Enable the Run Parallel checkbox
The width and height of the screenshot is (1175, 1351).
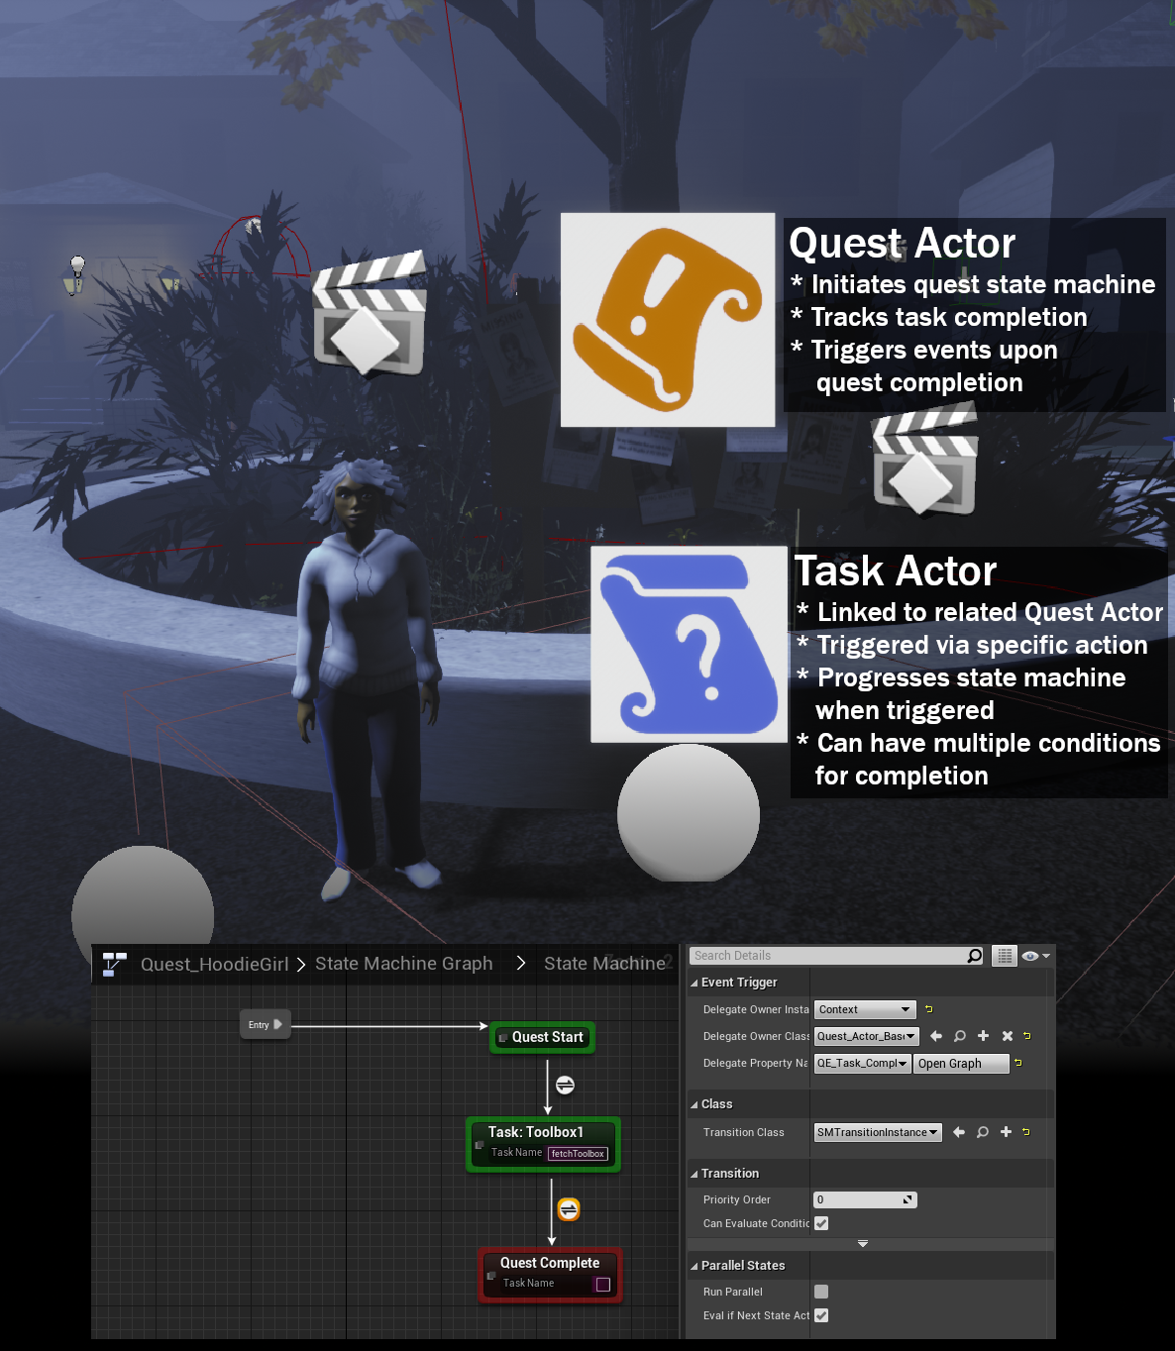[821, 1292]
